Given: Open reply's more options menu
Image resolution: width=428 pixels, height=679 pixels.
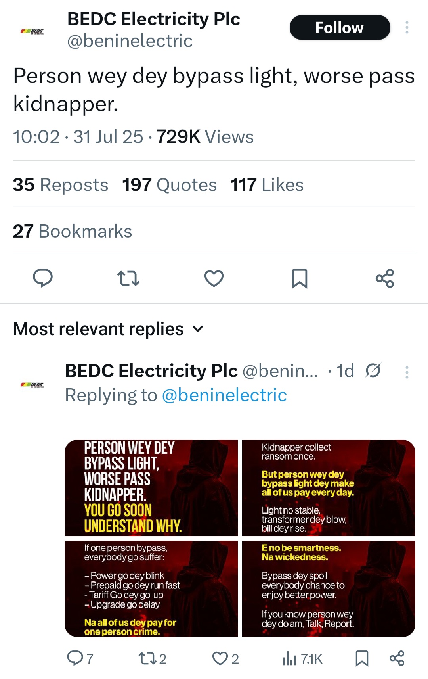Looking at the screenshot, I should point(407,372).
